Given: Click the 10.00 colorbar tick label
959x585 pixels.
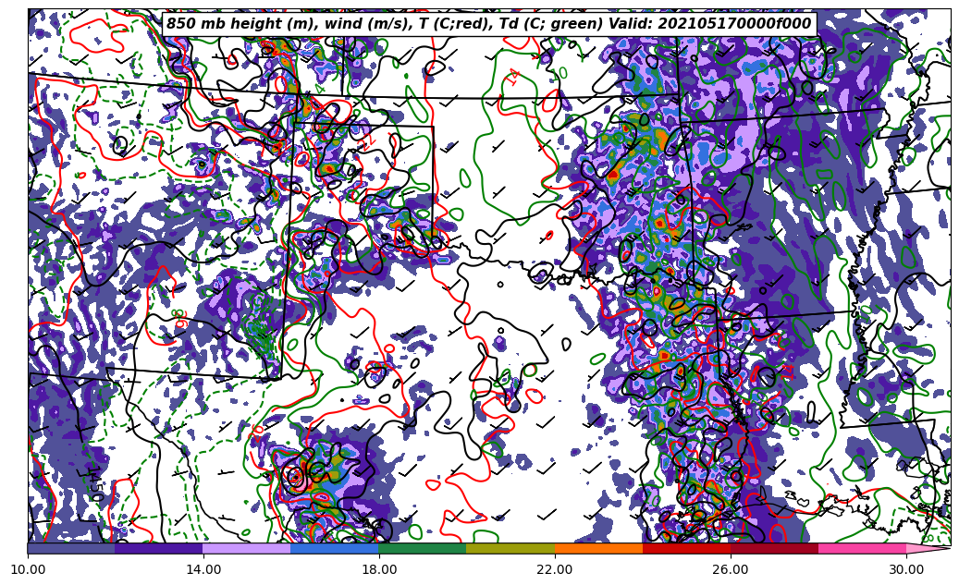Looking at the screenshot, I should coord(28,570).
